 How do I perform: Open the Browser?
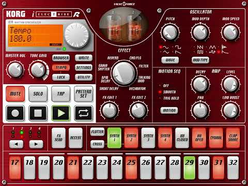click(x=61, y=58)
